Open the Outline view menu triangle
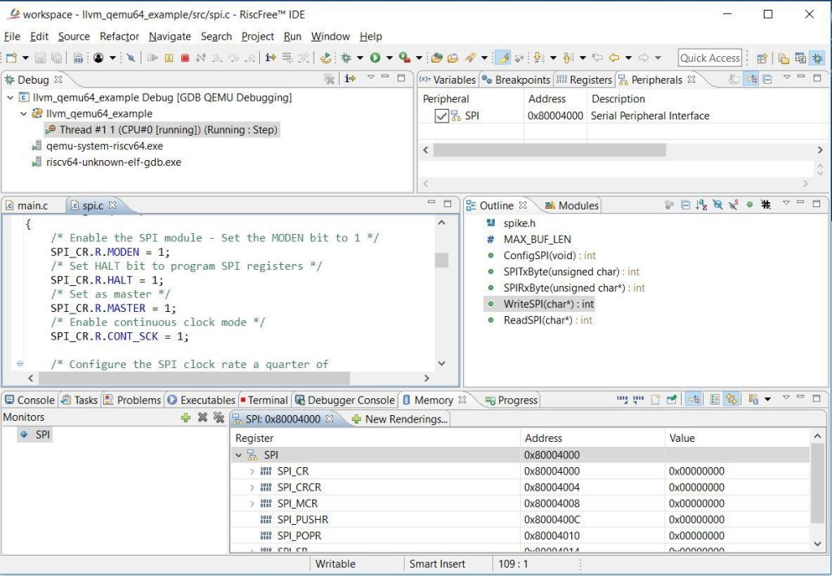 (x=786, y=204)
